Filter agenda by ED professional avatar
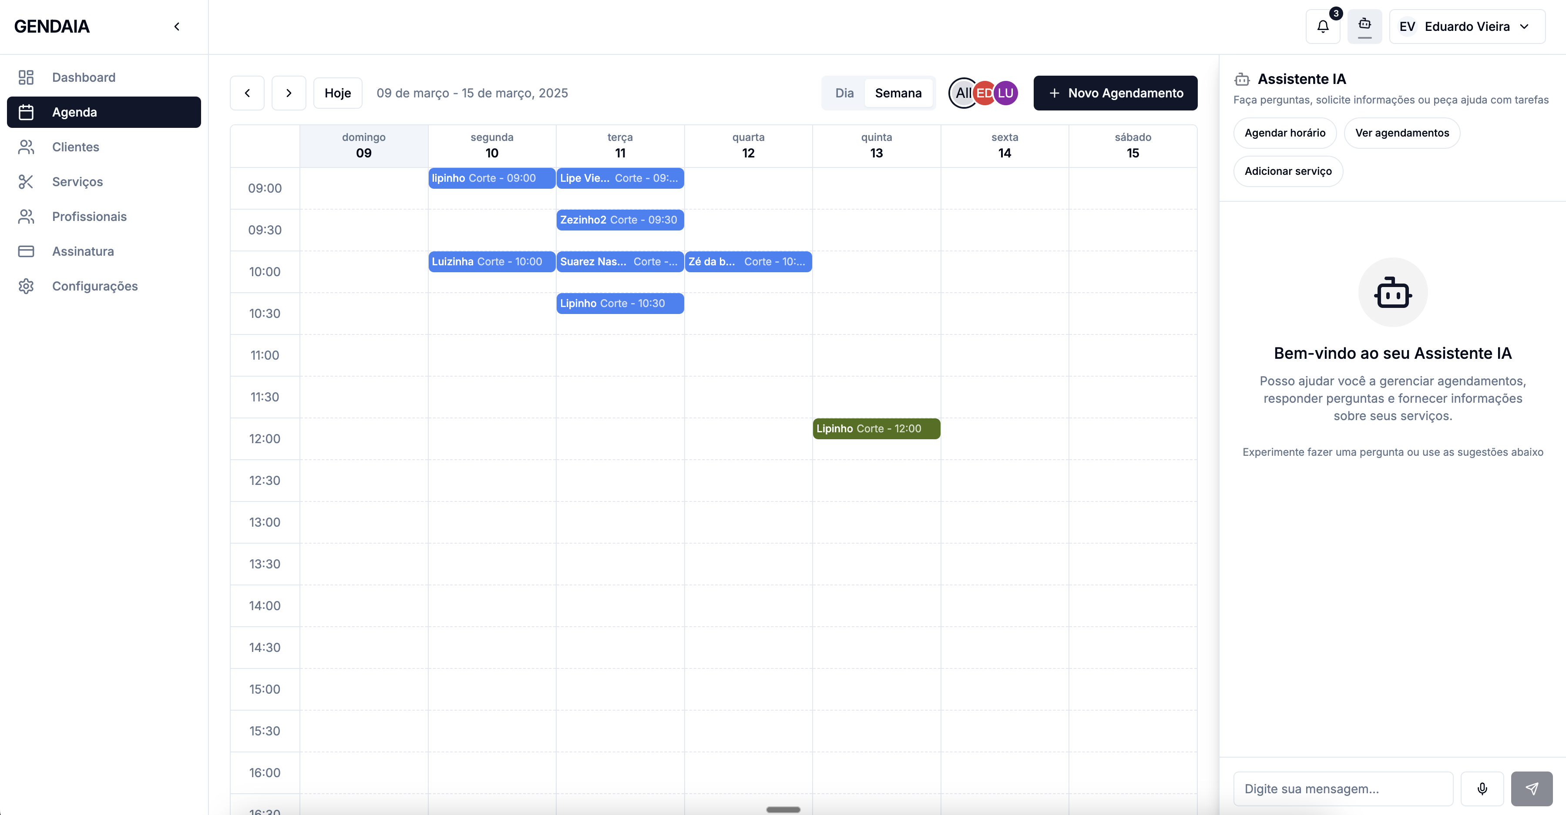 click(x=984, y=93)
